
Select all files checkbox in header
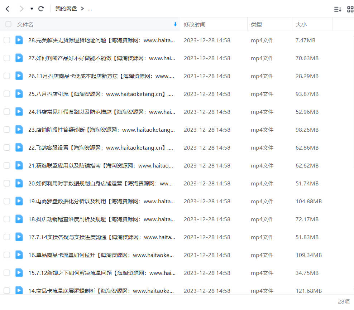pyautogui.click(x=8, y=24)
